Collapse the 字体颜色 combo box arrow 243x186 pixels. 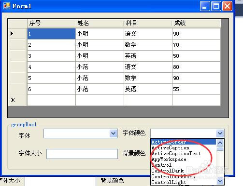click(x=220, y=133)
